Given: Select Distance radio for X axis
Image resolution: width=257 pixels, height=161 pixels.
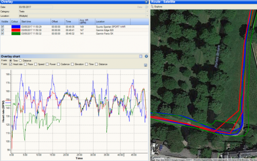Looking at the screenshot, I should (x=20, y=61).
